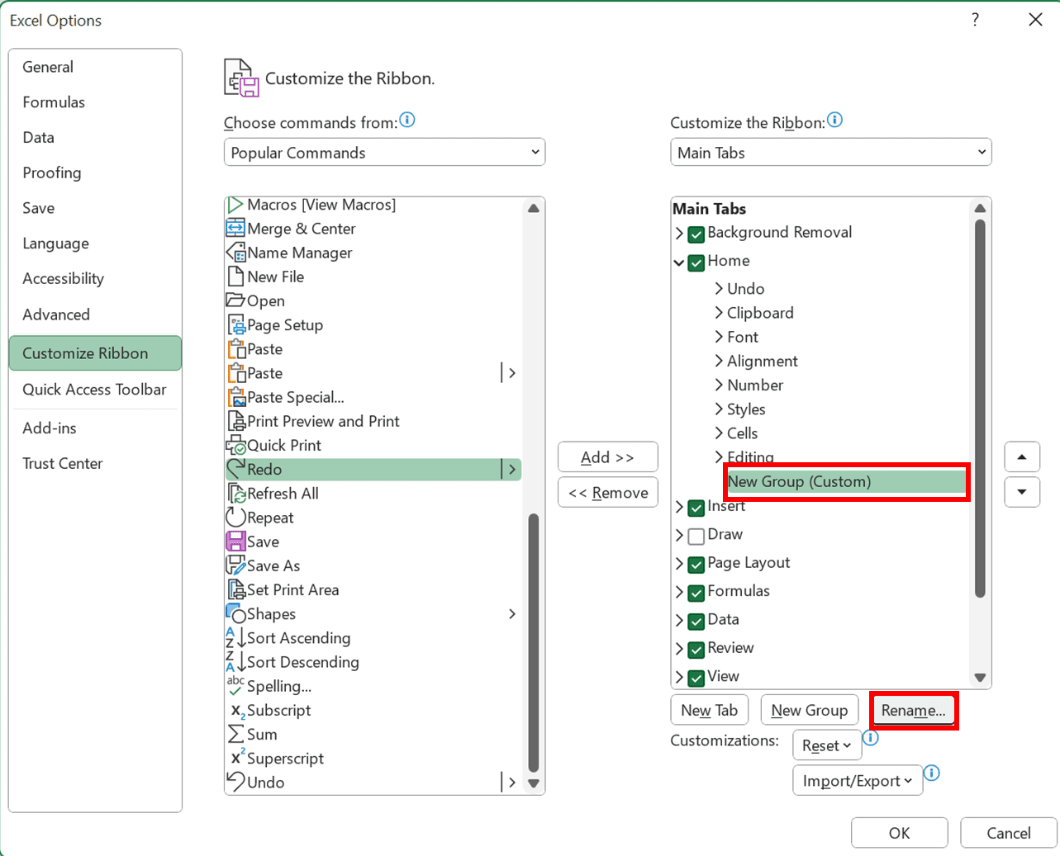Screen dimensions: 1060x856
Task: Uncheck the Page Layout tab checkbox
Action: coord(696,565)
